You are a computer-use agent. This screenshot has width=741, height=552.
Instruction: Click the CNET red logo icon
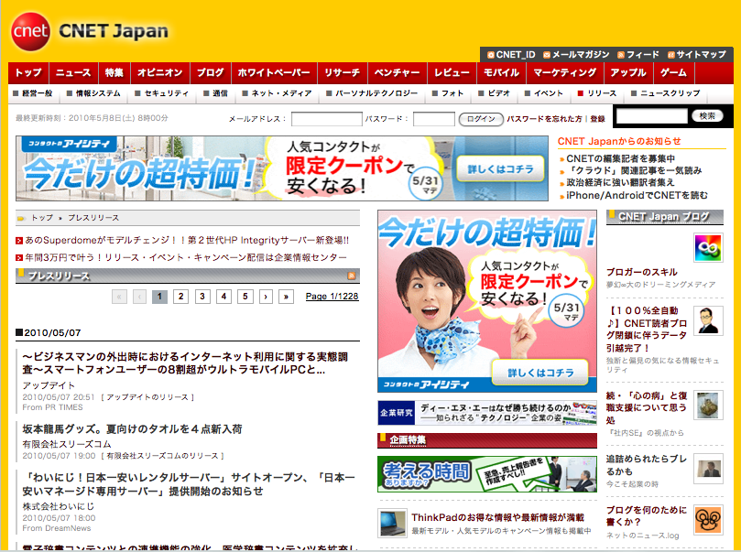click(30, 32)
